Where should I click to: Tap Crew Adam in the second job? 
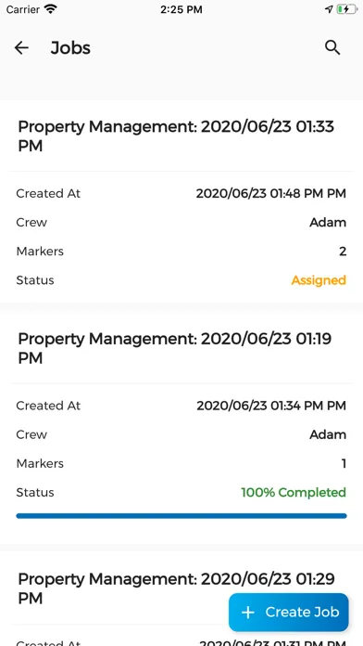pyautogui.click(x=328, y=434)
